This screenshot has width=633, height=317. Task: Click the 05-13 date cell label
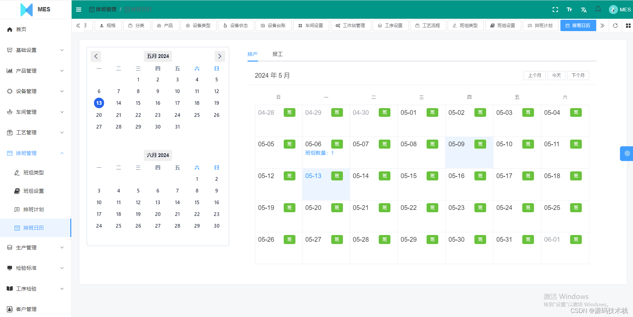pos(313,176)
